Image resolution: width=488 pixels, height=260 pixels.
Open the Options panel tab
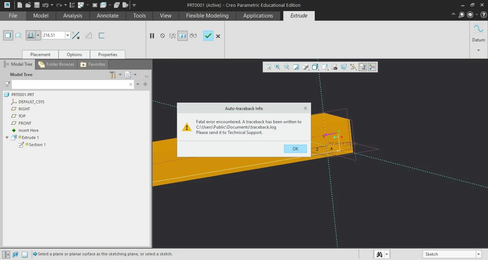(74, 55)
